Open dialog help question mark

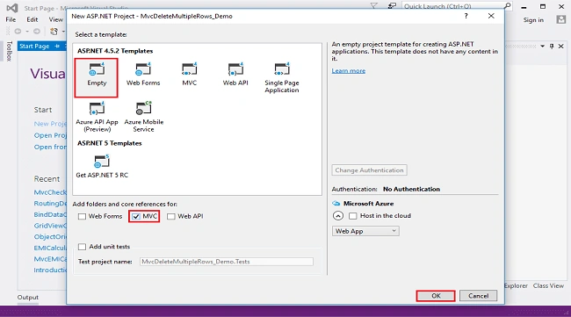[466, 16]
